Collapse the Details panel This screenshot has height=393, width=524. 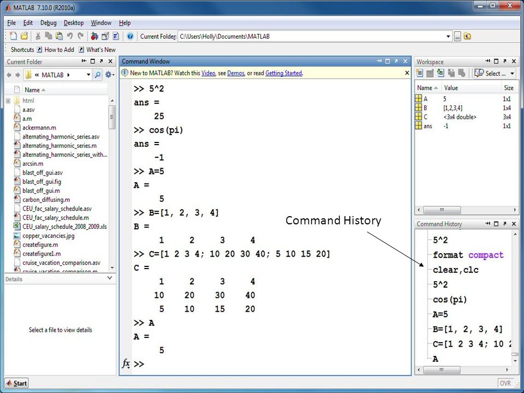click(x=110, y=278)
